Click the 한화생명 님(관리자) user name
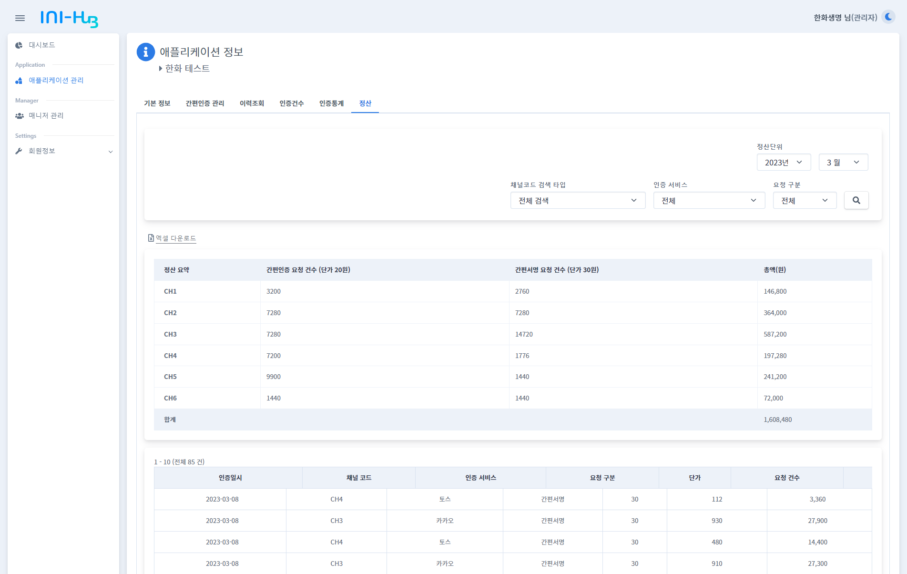907x574 pixels. click(x=845, y=18)
